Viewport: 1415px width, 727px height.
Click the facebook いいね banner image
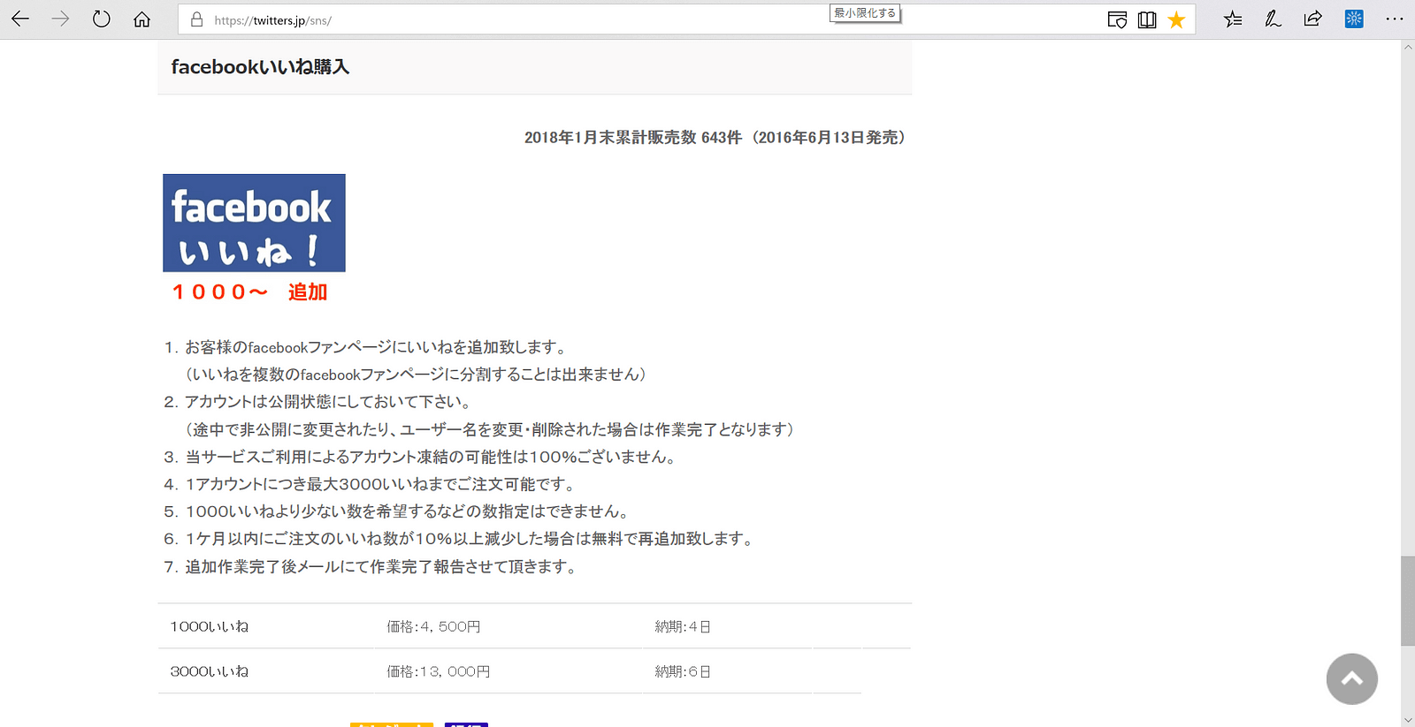click(254, 223)
